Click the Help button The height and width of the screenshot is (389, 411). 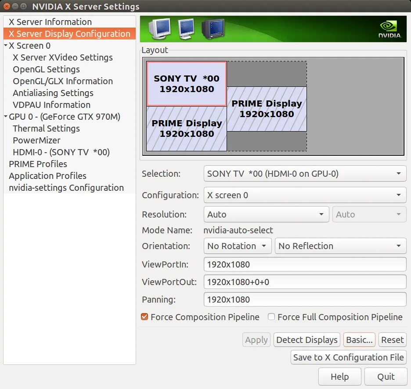[x=340, y=376]
